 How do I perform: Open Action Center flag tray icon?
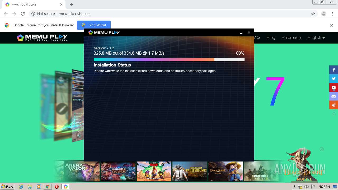tap(313, 187)
